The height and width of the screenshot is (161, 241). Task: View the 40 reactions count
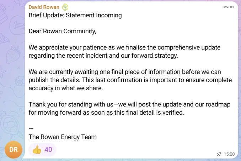click(48, 150)
